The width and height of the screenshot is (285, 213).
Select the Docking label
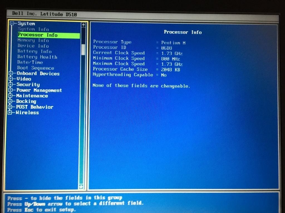[x=26, y=101]
